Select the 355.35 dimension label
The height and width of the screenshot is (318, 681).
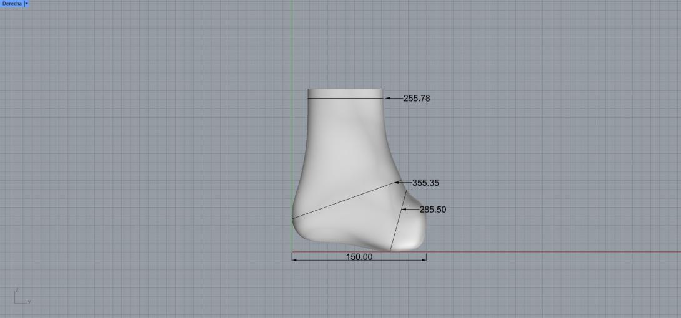[425, 183]
